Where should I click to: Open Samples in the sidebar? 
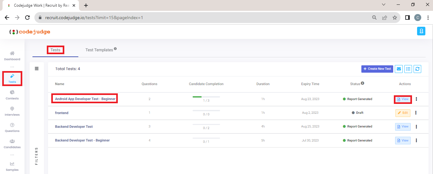coord(12,166)
